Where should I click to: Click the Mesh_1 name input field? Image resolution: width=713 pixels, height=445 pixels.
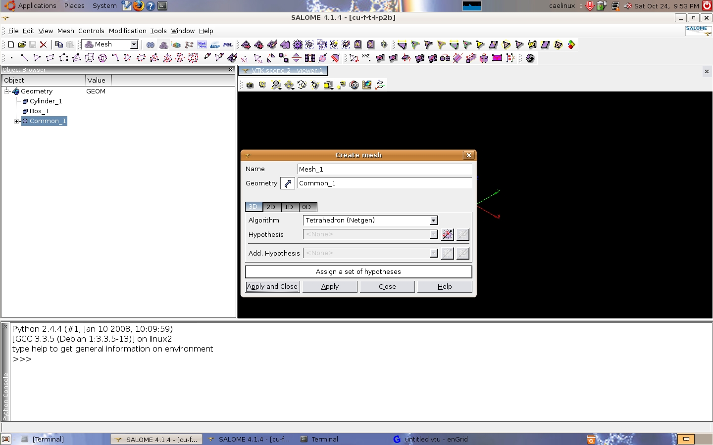pyautogui.click(x=385, y=169)
